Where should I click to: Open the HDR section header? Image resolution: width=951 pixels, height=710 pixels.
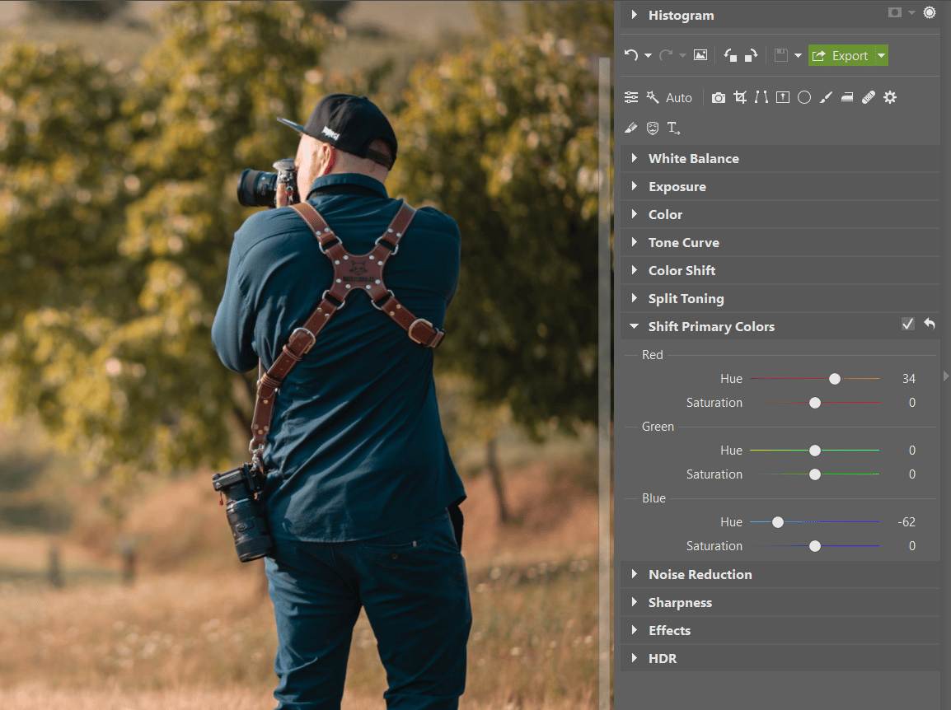click(663, 658)
